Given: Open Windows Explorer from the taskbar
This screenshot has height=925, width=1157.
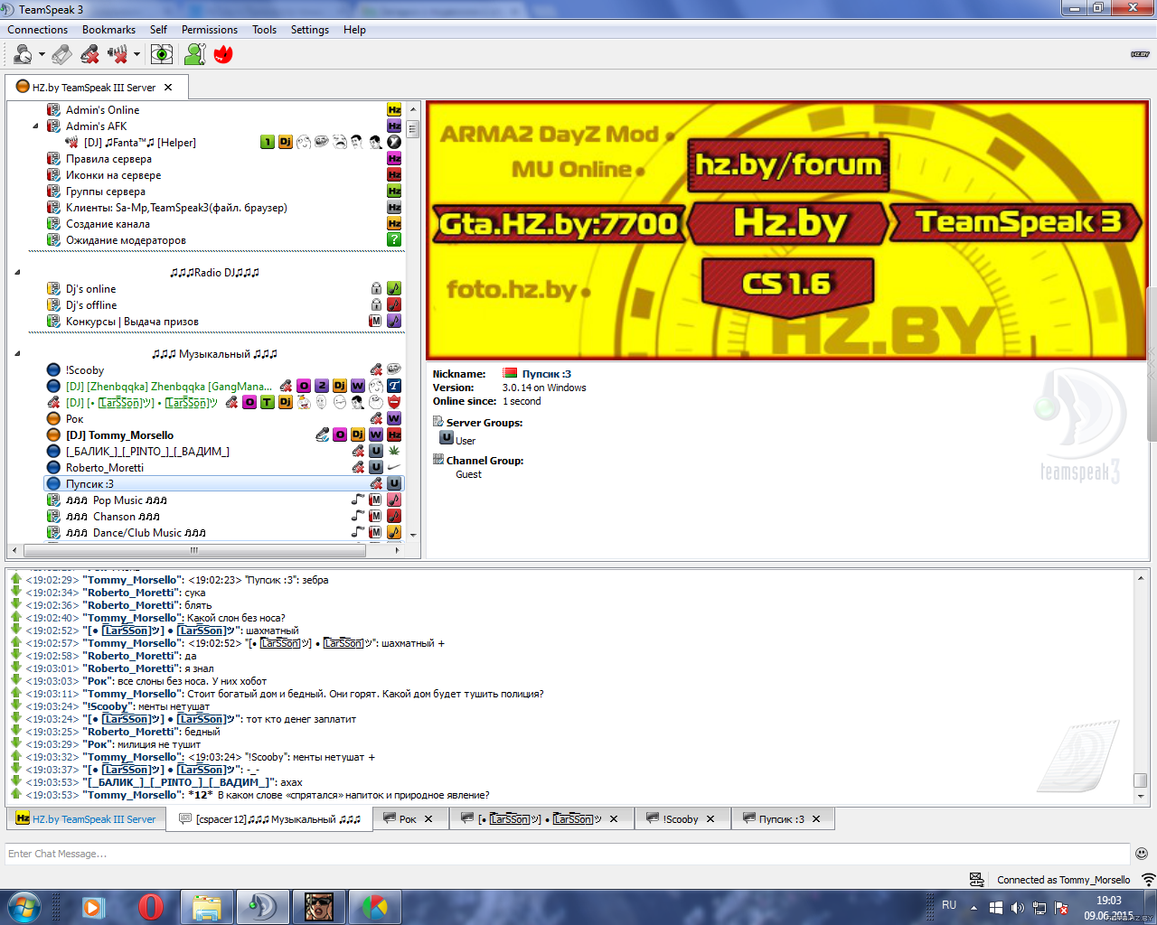Looking at the screenshot, I should pyautogui.click(x=207, y=907).
